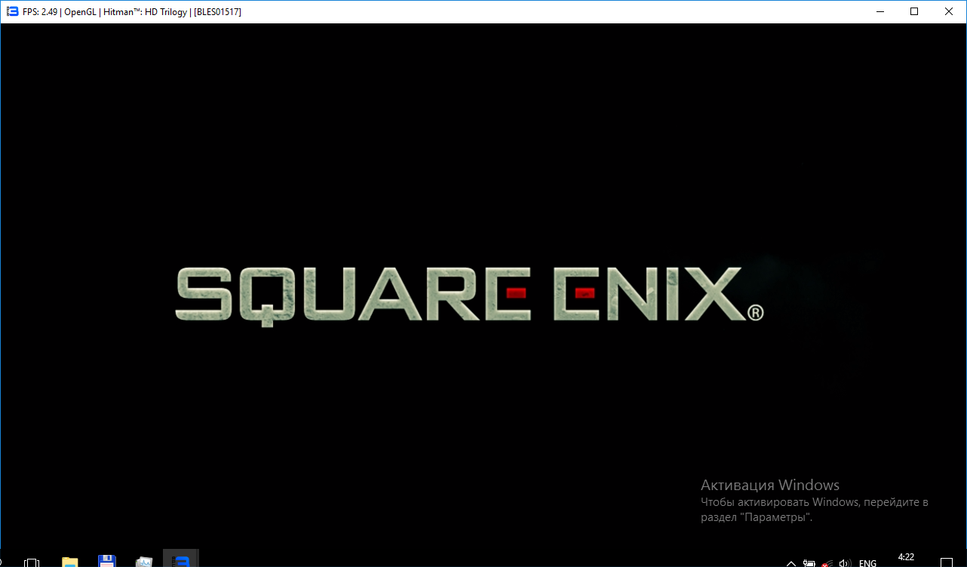Open File Explorer from the taskbar
The width and height of the screenshot is (967, 567).
tap(69, 561)
